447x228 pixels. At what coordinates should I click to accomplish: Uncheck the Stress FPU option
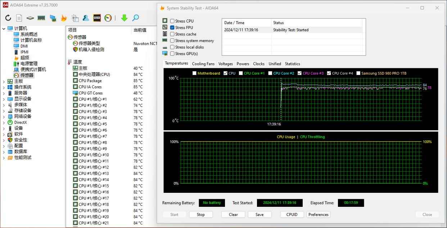[x=172, y=28]
